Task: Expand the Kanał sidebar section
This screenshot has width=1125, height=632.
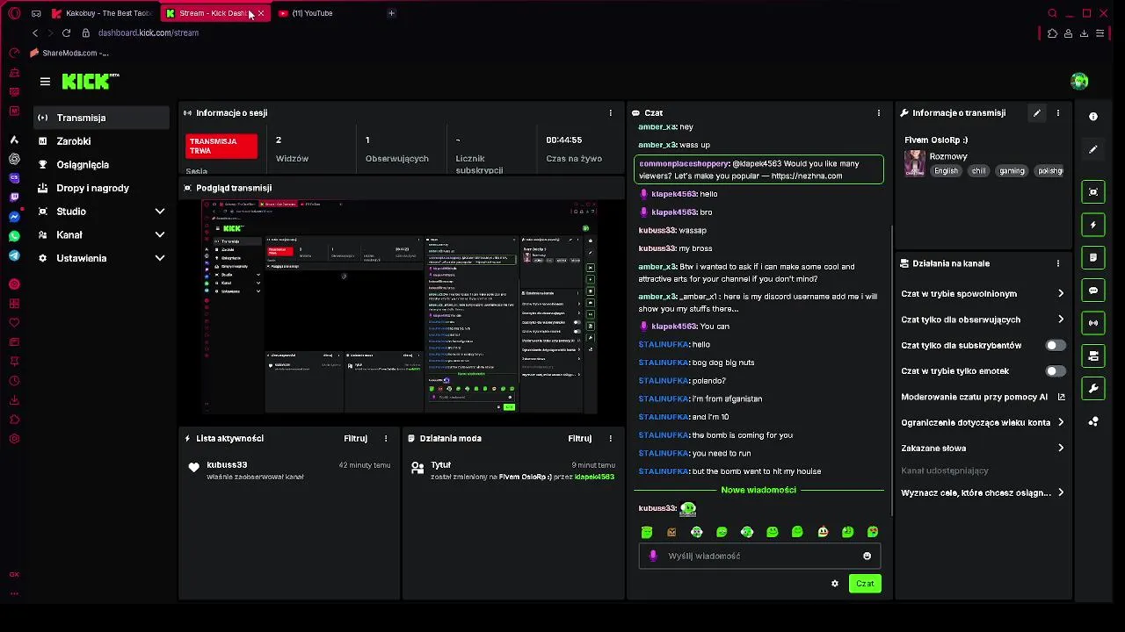Action: 101,235
